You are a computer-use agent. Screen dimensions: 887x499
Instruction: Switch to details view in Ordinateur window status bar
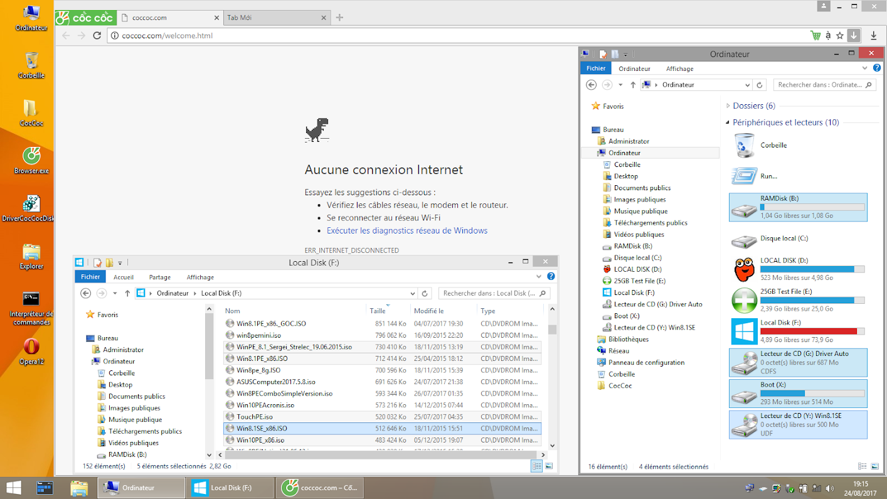click(x=863, y=466)
